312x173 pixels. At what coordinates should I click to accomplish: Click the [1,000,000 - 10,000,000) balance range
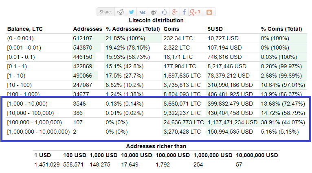pyautogui.click(x=38, y=132)
